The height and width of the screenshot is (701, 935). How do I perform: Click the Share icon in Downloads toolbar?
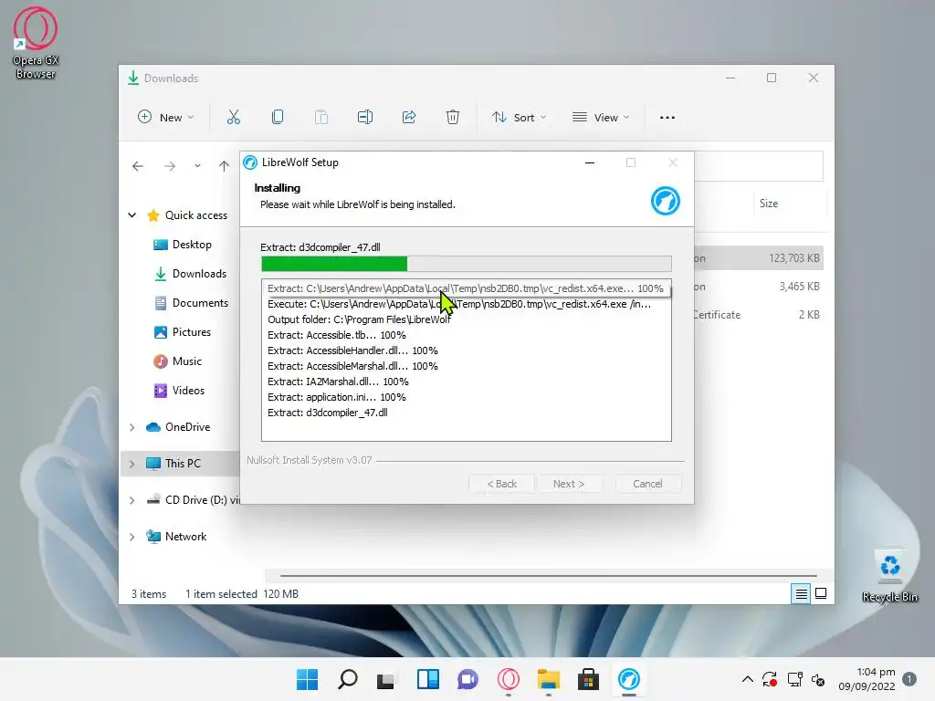point(409,117)
